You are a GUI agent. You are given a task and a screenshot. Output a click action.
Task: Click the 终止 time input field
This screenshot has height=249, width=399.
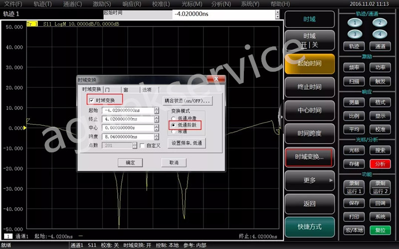(x=128, y=119)
